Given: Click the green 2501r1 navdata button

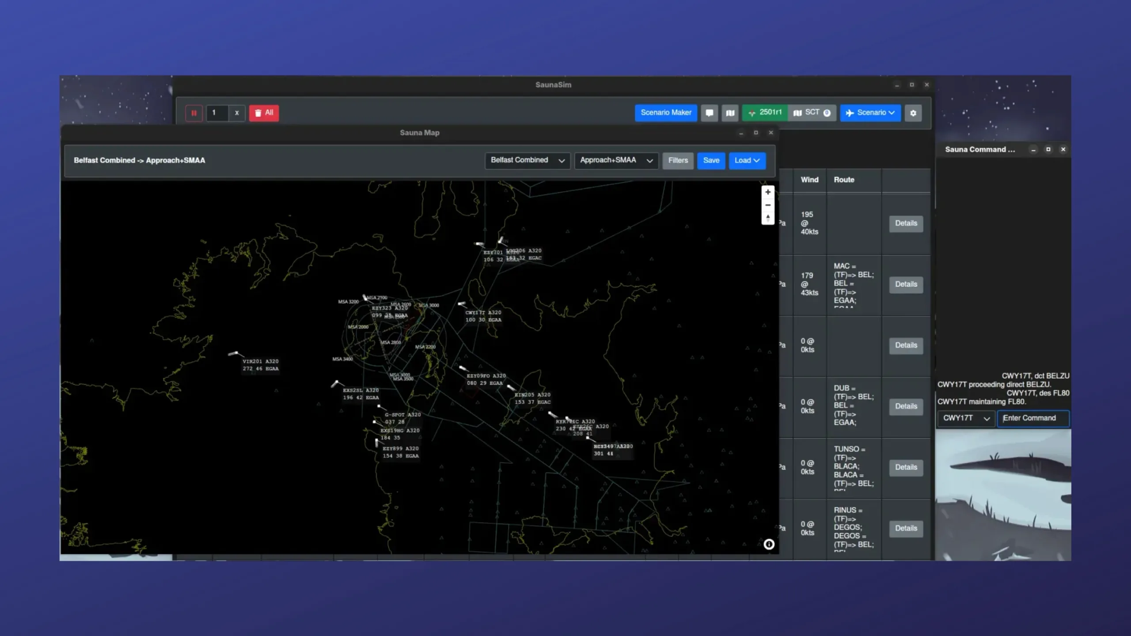Looking at the screenshot, I should [765, 113].
